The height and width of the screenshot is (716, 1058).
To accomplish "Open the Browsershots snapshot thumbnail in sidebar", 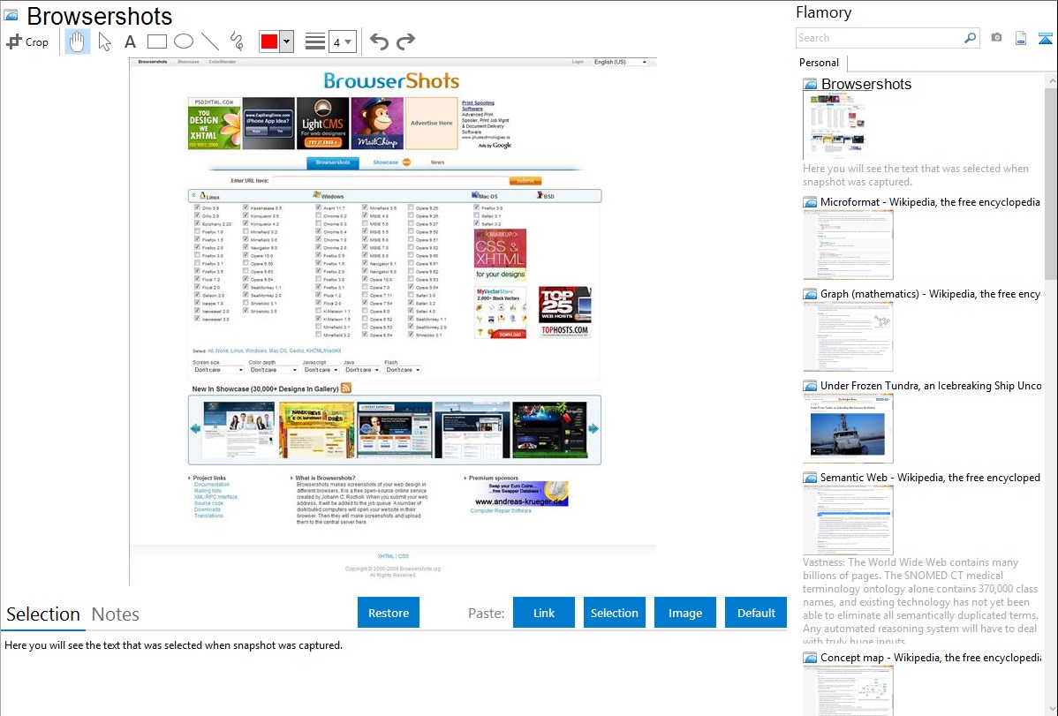I will 836,124.
